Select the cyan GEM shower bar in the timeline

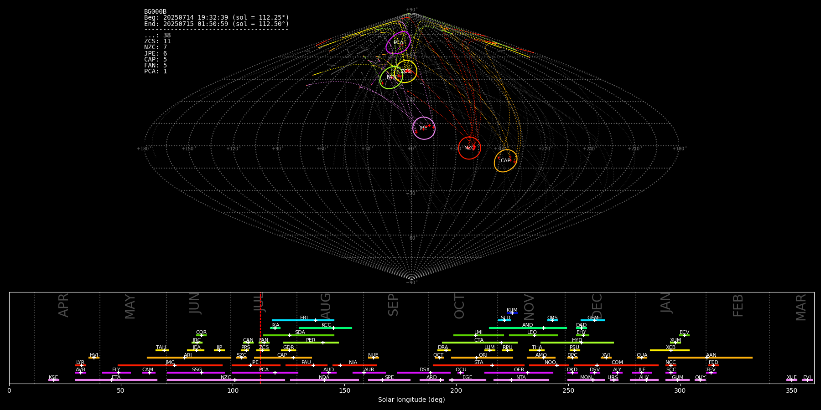click(592, 320)
